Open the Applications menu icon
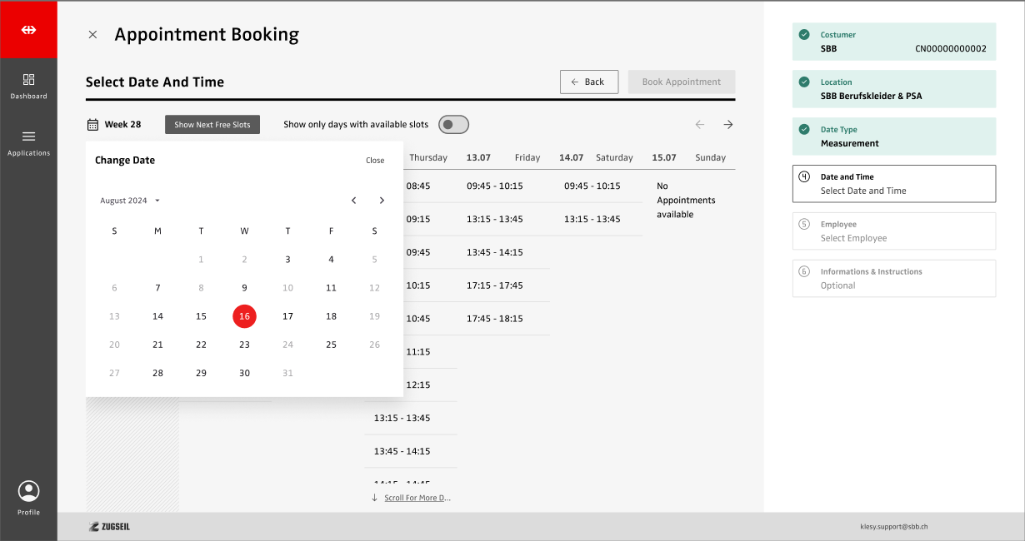 [x=28, y=136]
